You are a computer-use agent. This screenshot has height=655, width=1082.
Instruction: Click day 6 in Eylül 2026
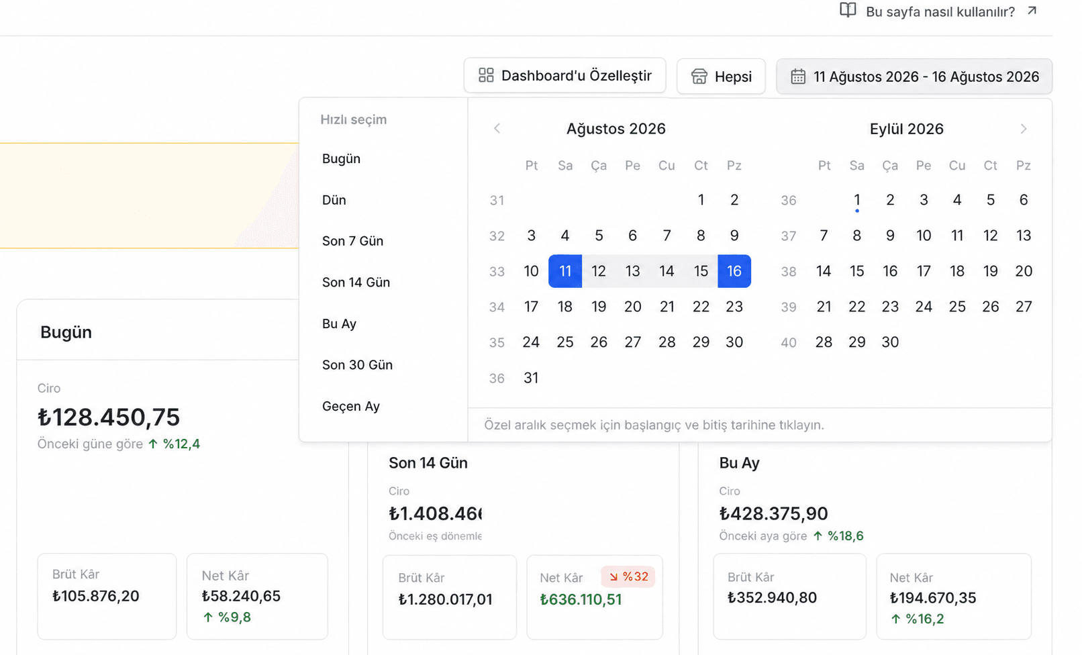pos(1024,200)
